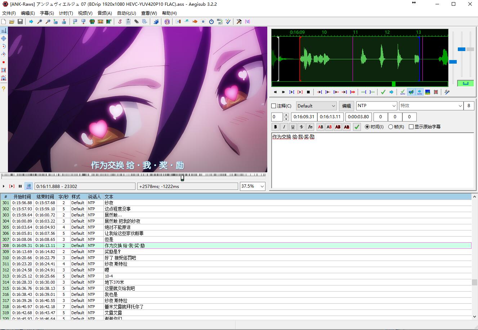This screenshot has height=330, width=478.
Task: Open script Properties icon
Action: tap(128, 22)
